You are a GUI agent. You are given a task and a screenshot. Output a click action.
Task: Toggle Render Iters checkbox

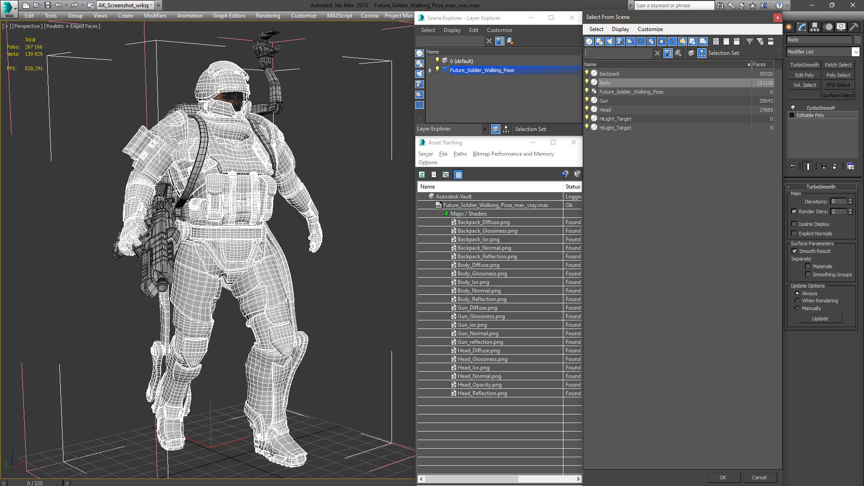(x=794, y=211)
